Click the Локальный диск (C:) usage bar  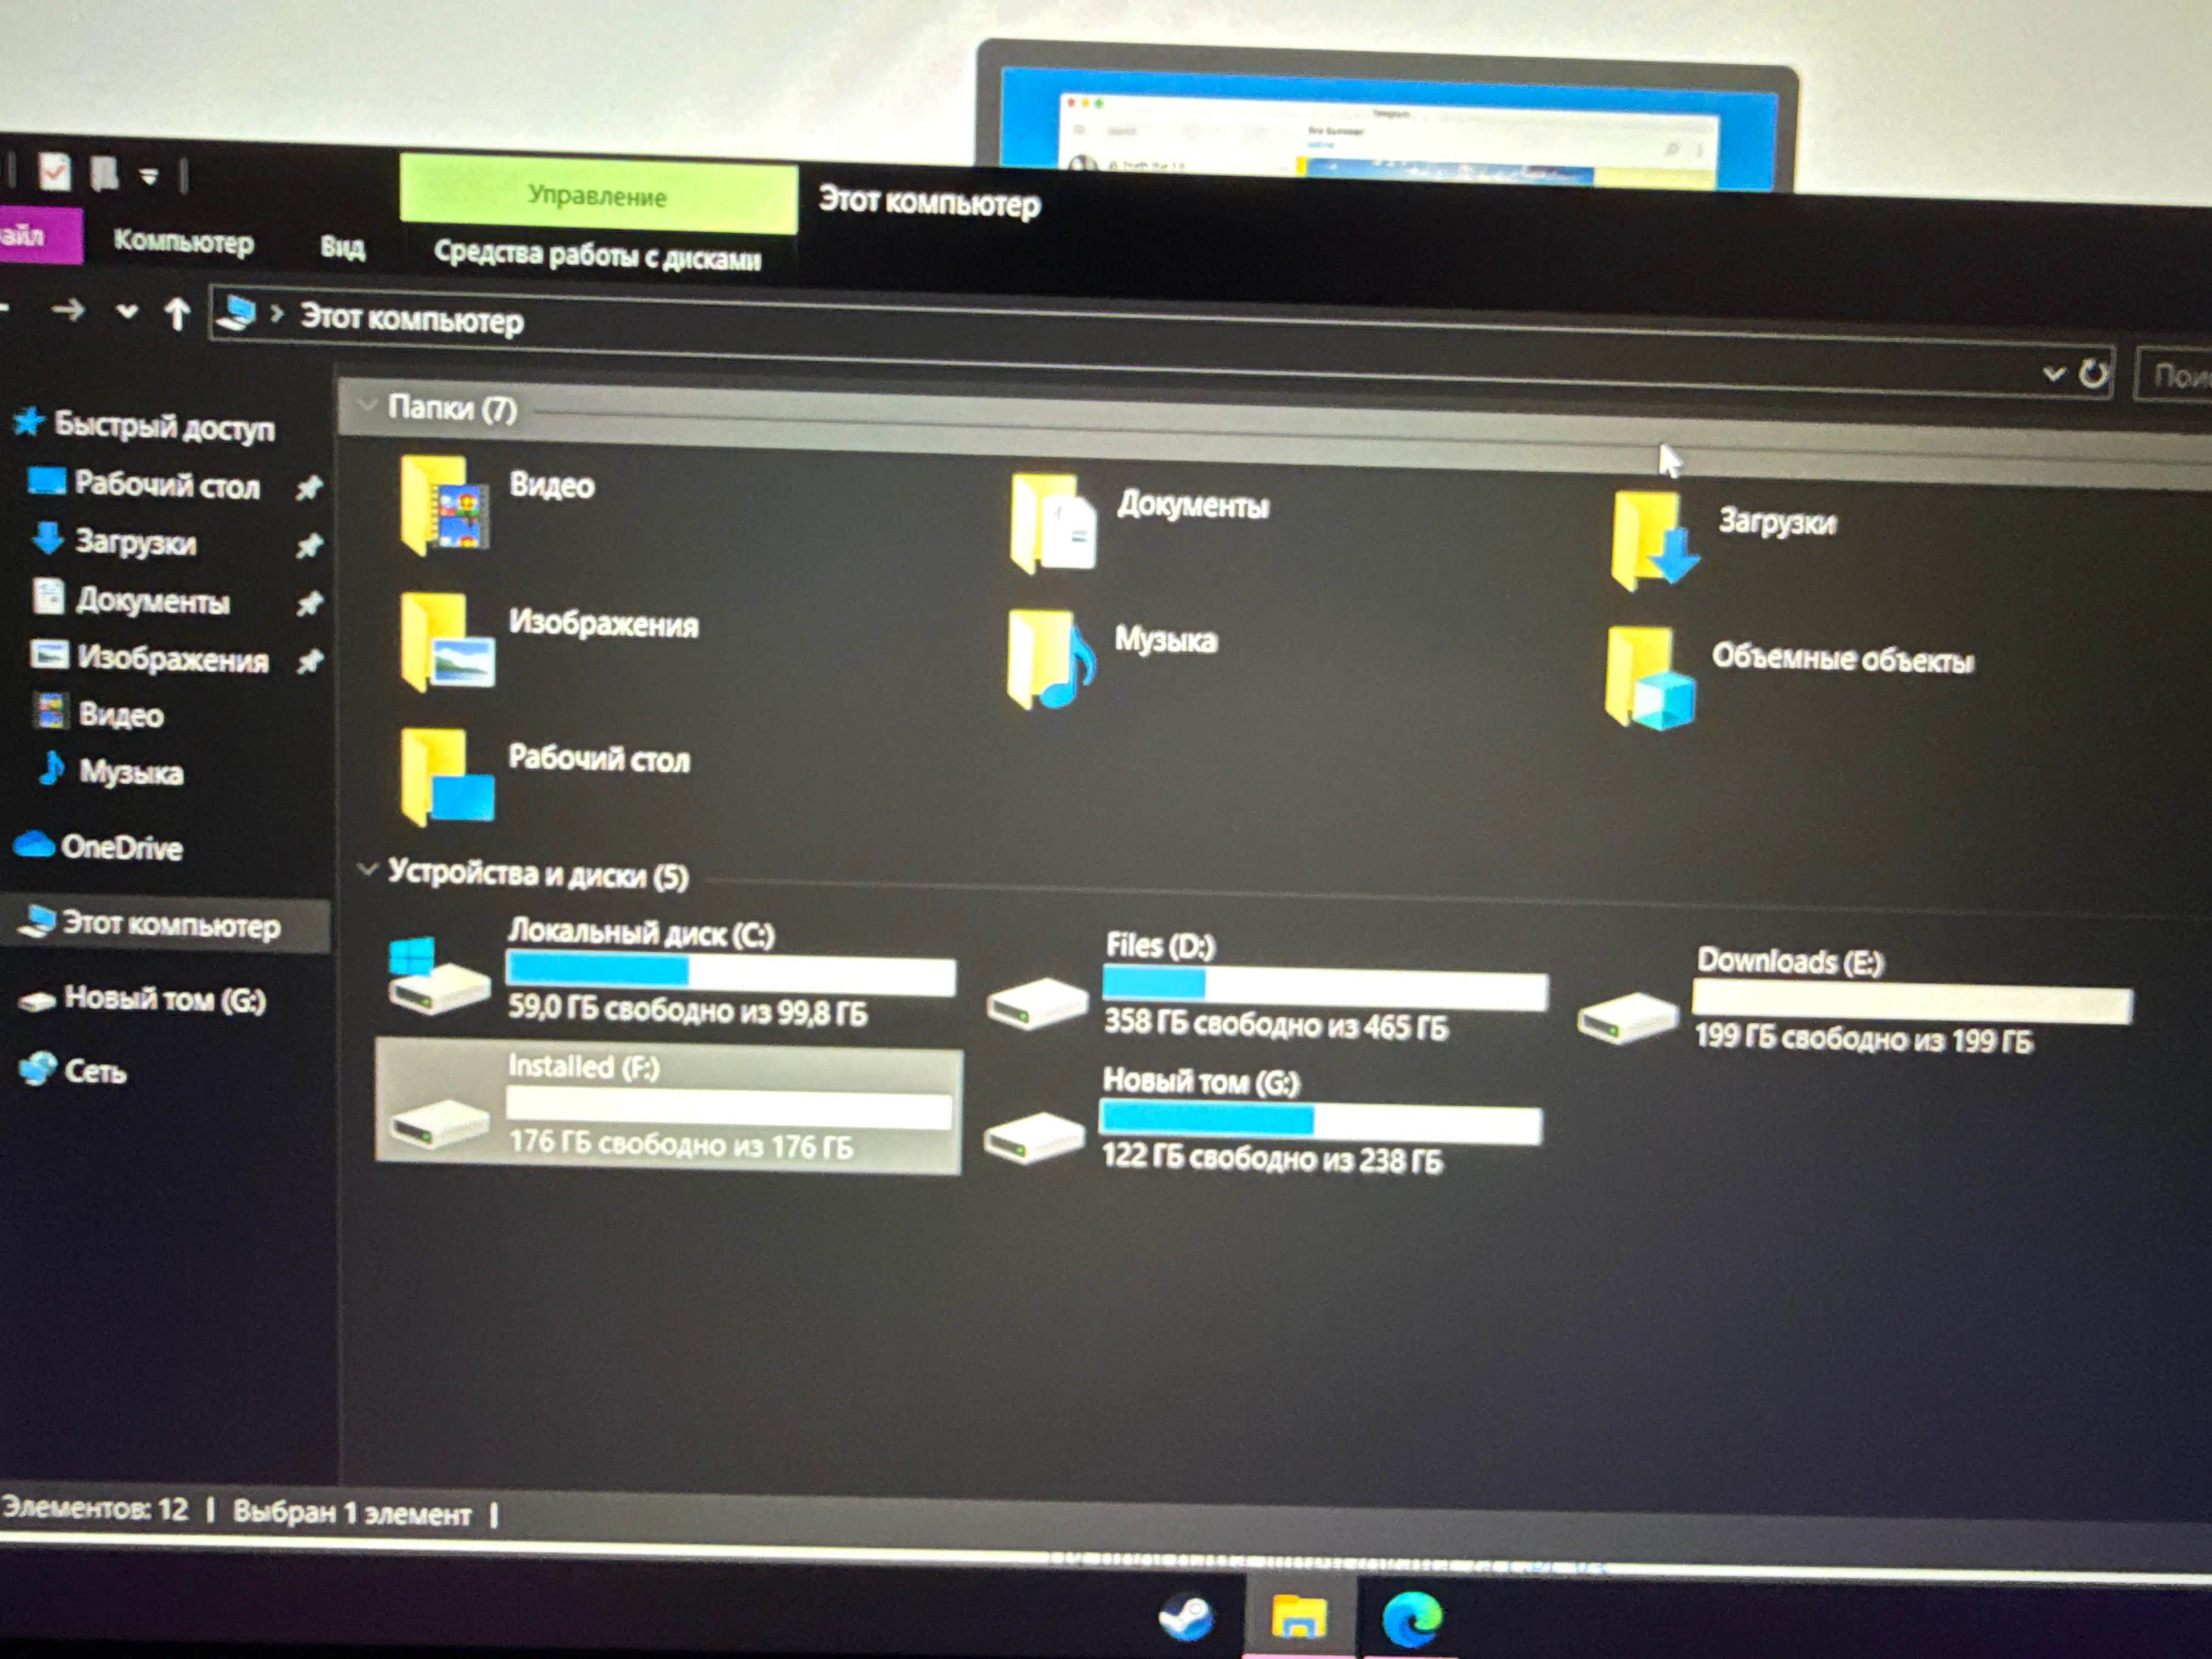pyautogui.click(x=731, y=972)
